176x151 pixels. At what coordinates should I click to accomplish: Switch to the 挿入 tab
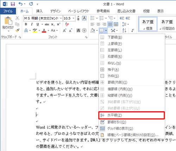tap(39, 11)
